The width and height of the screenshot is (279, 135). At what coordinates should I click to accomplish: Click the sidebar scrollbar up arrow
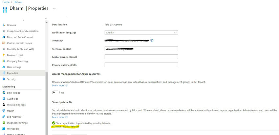[x=47, y=22]
